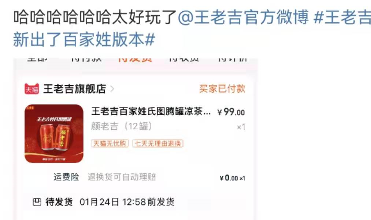Screen dimensions: 371x220
Task: Open the 王老吉 product thumbnail image
Action: pos(54,134)
